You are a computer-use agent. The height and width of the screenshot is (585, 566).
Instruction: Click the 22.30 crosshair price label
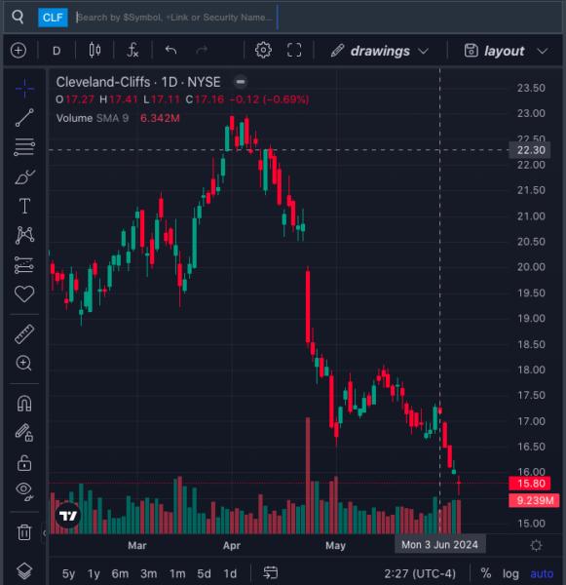530,150
